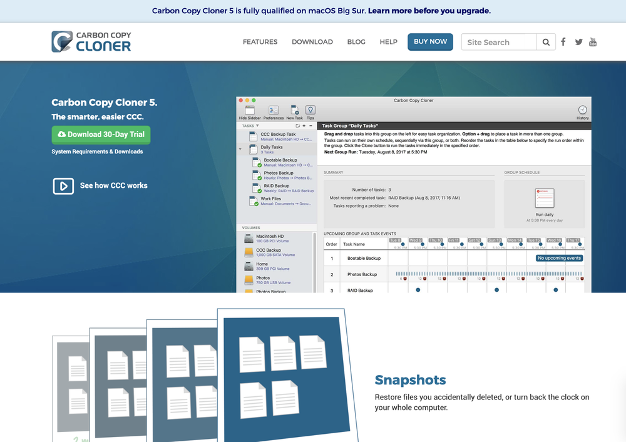Click the volumes list scrollbar
The image size is (626, 442).
[x=315, y=262]
